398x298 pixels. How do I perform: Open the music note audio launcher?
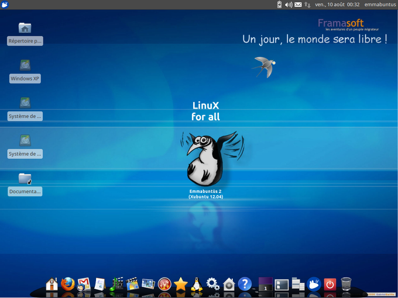tap(116, 284)
